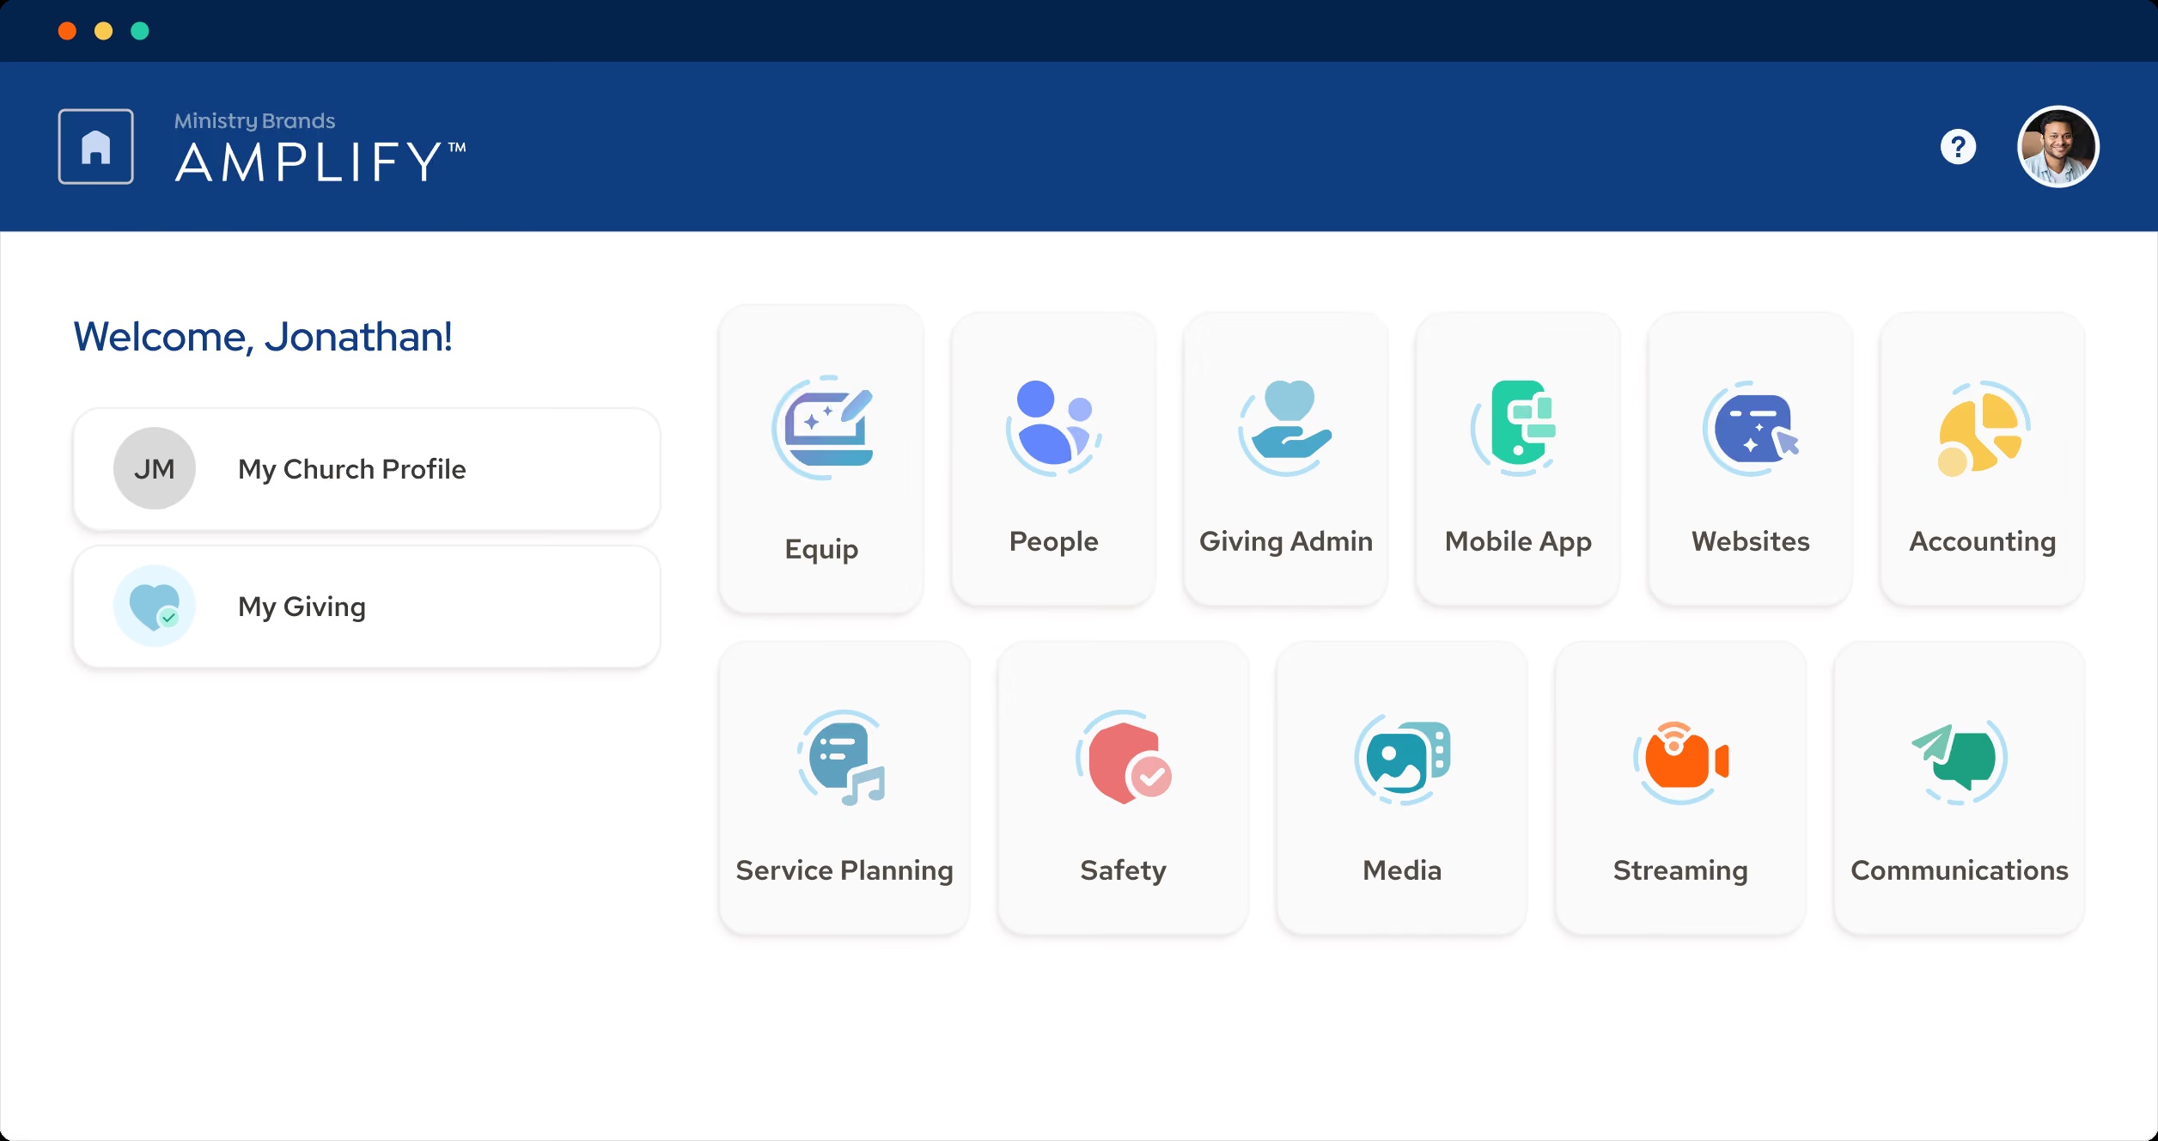Viewport: 2158px width, 1141px height.
Task: Open My Giving
Action: click(367, 607)
